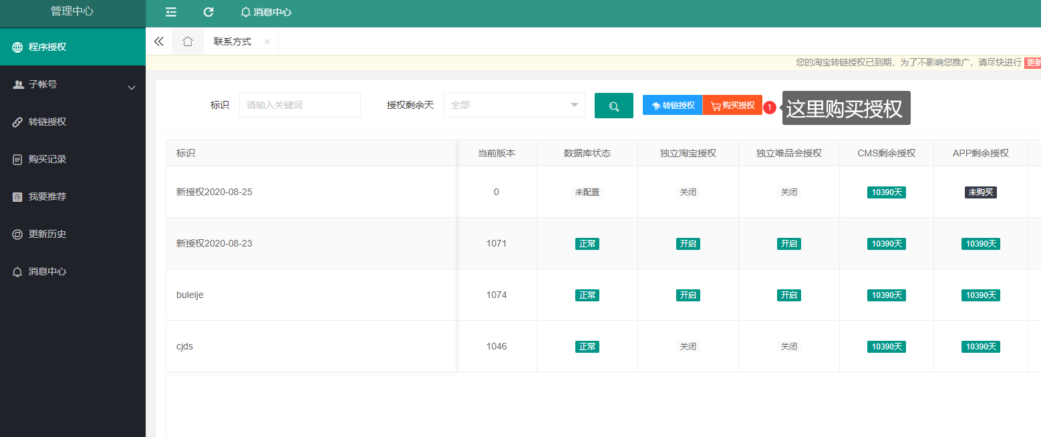Open 子帐号 sidebar menu

point(73,84)
